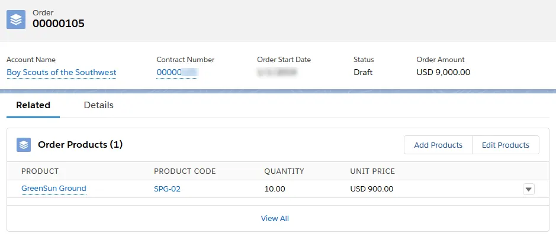The width and height of the screenshot is (556, 237).
Task: Click the Order record icon in header
Action: (16, 20)
